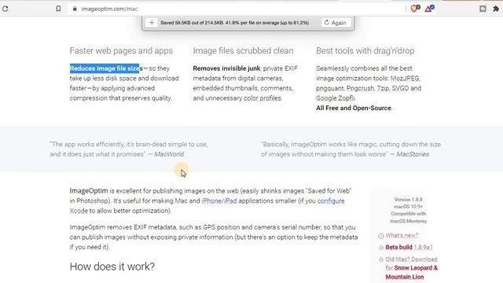Bookmark this page using the bookmark icon
The width and height of the screenshot is (503, 283).
(x=58, y=9)
